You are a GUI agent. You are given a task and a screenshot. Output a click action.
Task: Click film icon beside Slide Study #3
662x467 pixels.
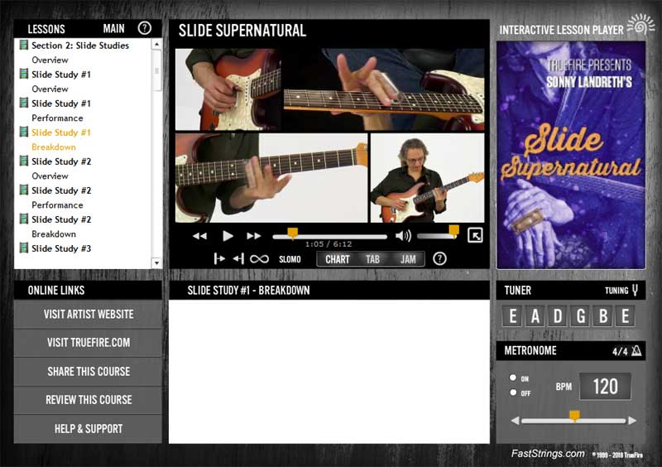pos(24,248)
